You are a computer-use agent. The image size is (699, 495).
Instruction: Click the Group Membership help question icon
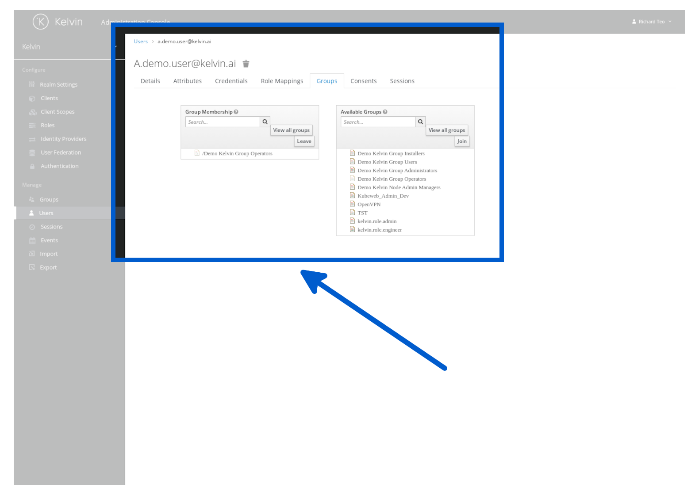click(x=236, y=112)
